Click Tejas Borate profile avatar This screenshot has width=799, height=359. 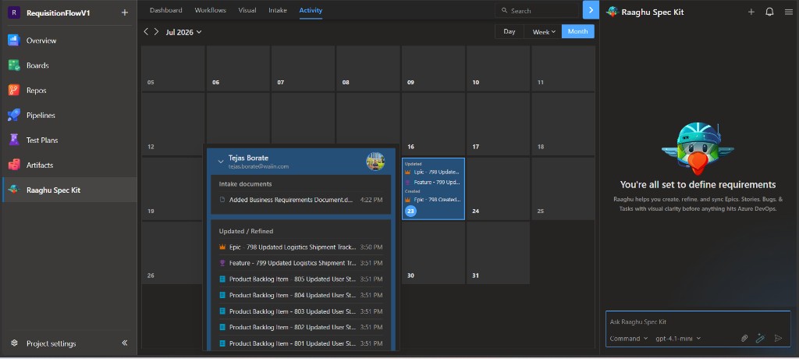375,161
